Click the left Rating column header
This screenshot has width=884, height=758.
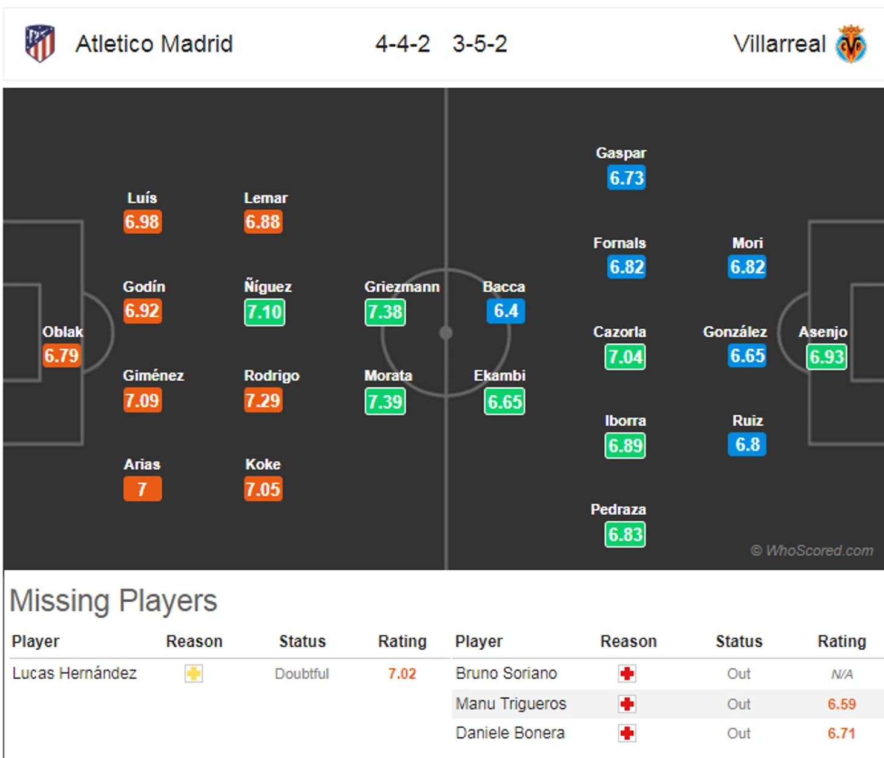pyautogui.click(x=402, y=641)
